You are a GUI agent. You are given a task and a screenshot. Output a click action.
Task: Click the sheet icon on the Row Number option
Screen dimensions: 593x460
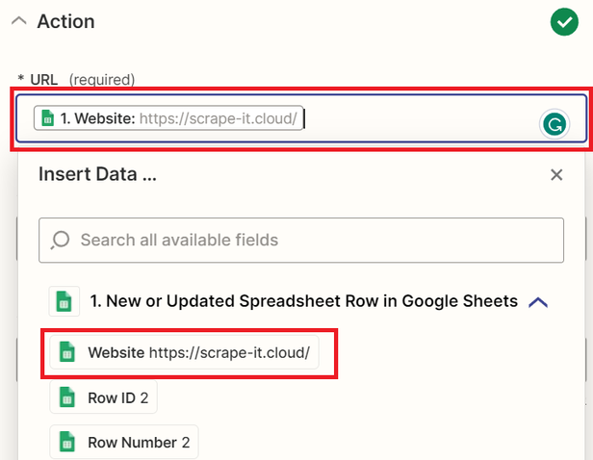coord(67,443)
